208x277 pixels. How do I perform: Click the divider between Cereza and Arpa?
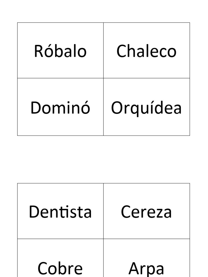click(x=146, y=239)
